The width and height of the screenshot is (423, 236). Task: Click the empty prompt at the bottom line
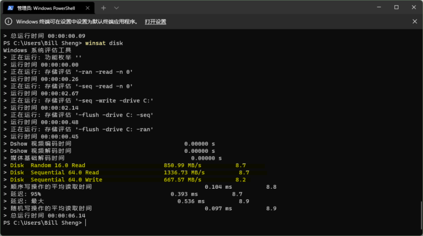[86, 222]
